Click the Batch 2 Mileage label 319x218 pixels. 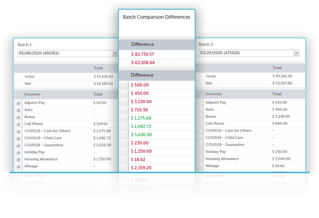pos(212,166)
